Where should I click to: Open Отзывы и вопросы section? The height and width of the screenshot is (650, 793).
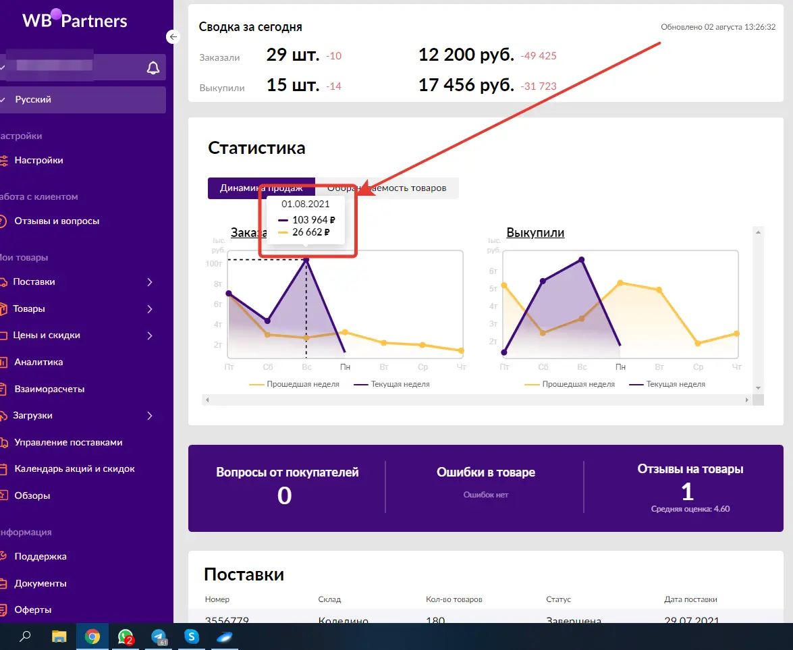(x=57, y=221)
